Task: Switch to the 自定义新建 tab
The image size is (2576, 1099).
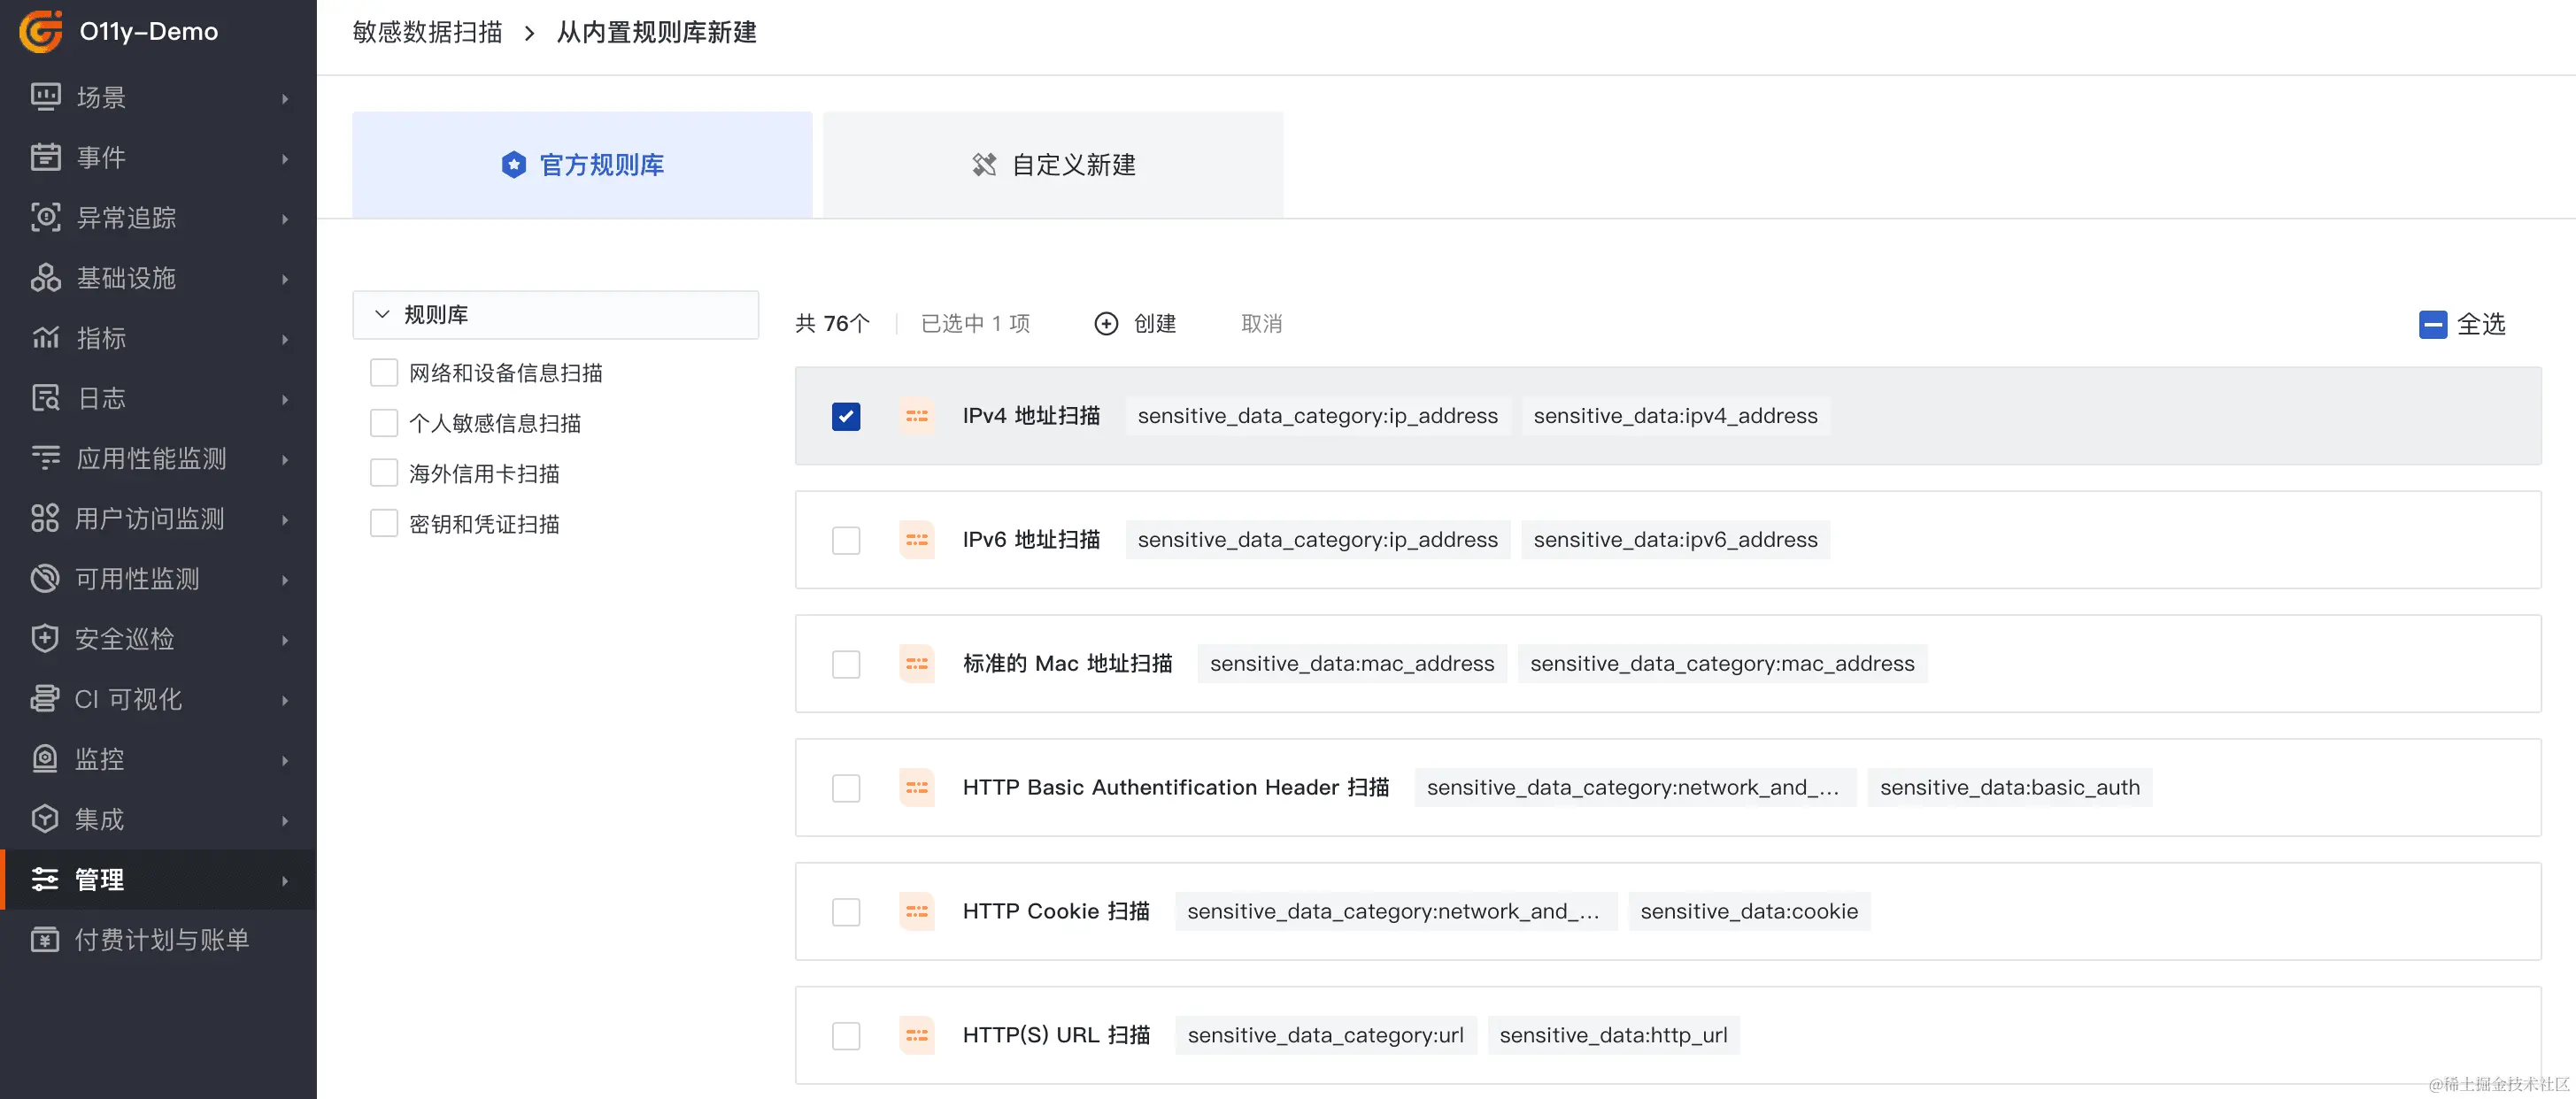Action: tap(1052, 165)
